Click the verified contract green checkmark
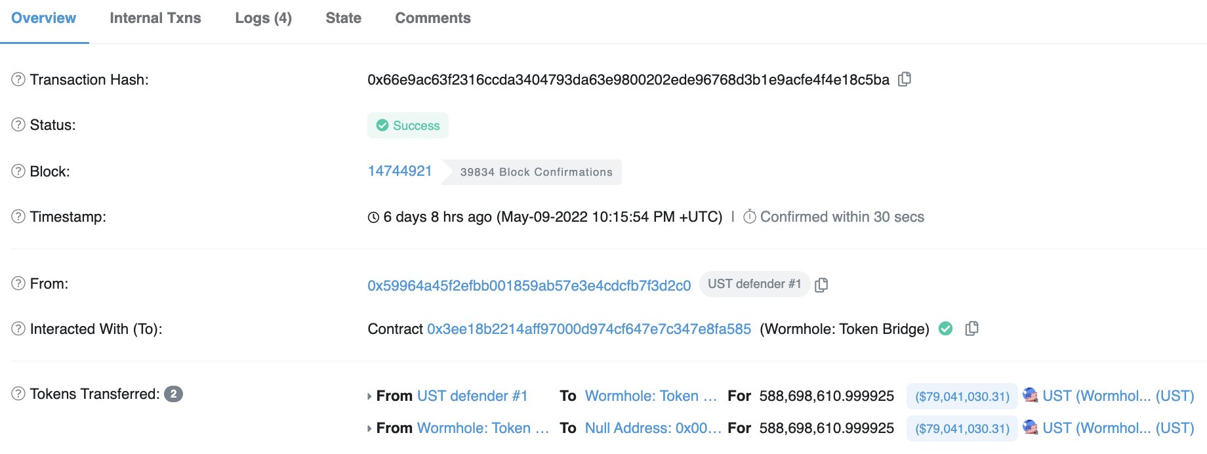Screen dimensions: 1207x454 tap(945, 329)
